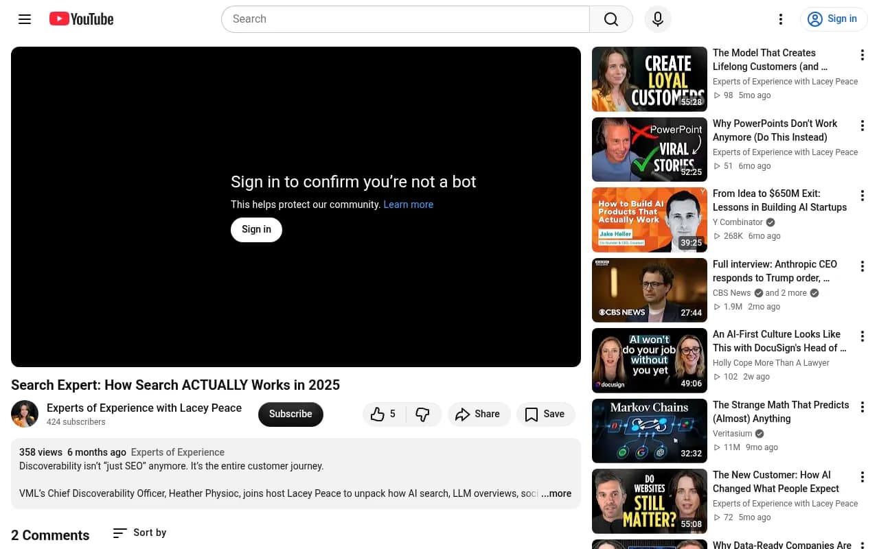Click 'and 2 more' collaborators text
This screenshot has height=549, width=879.
tap(786, 293)
